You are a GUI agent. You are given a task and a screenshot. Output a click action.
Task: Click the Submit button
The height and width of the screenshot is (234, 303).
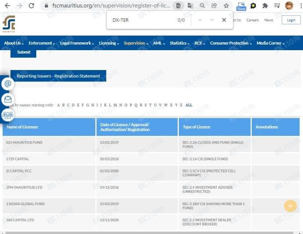click(23, 53)
